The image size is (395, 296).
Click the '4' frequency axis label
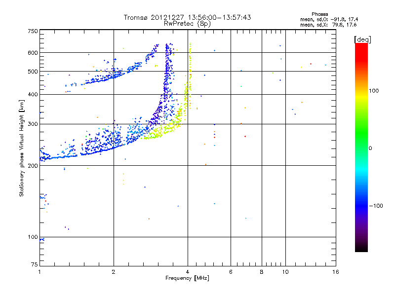tap(188, 272)
